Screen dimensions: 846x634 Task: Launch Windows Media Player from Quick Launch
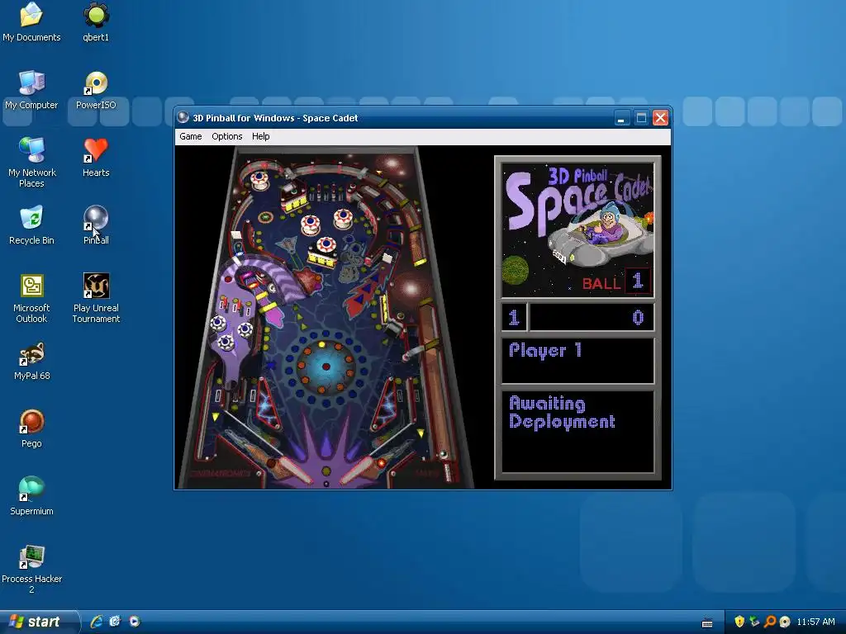pos(135,622)
